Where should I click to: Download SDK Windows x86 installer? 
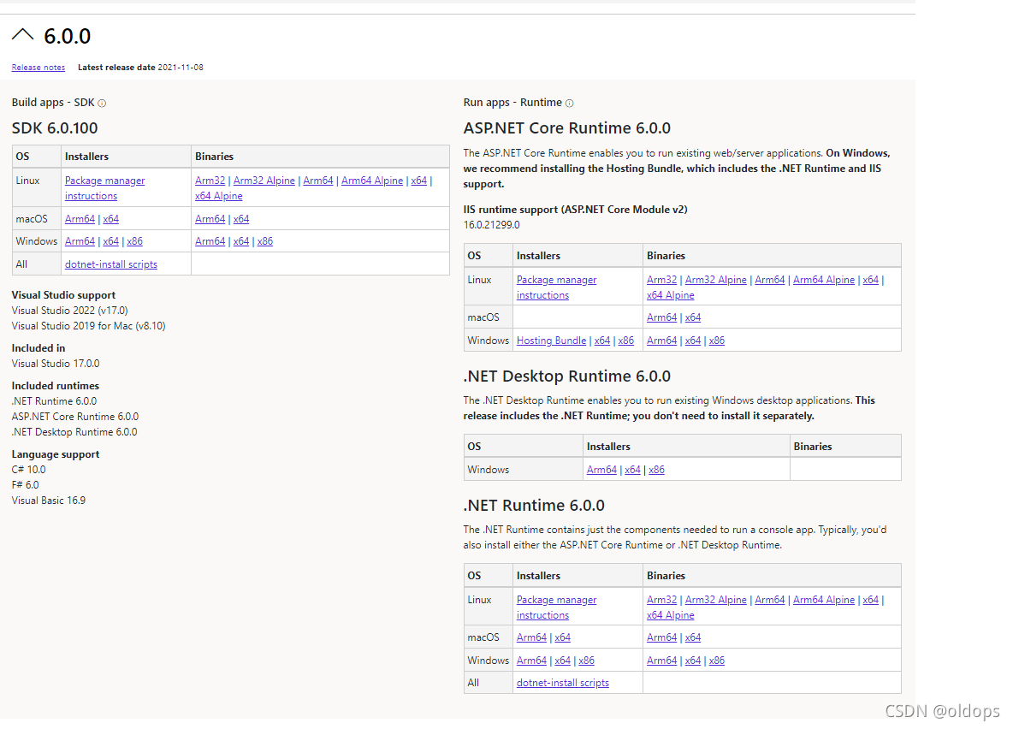(134, 241)
